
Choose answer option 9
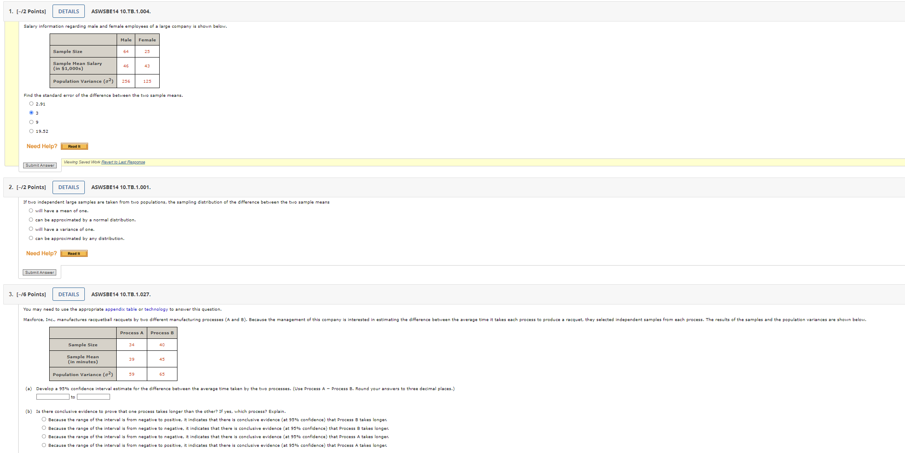[x=31, y=122]
